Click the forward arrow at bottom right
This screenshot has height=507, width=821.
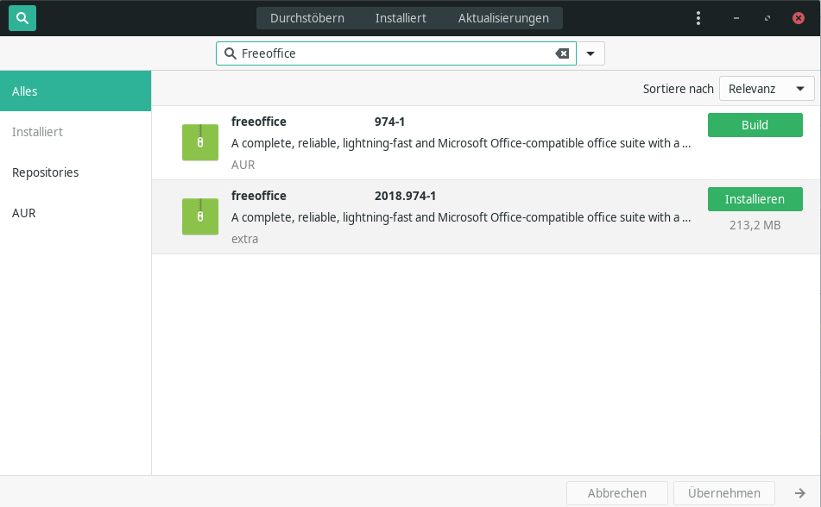[800, 493]
